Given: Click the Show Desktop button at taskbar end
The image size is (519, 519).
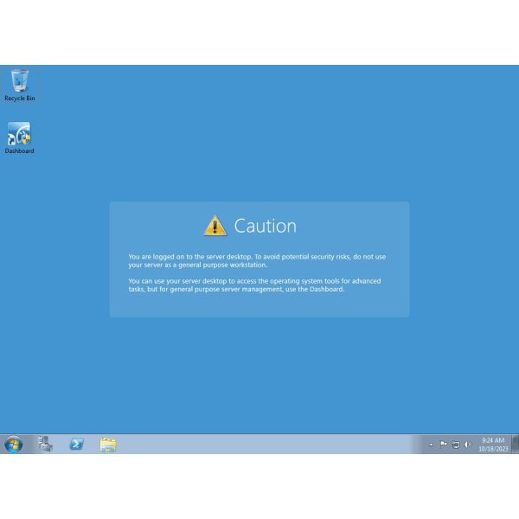Looking at the screenshot, I should pos(516,445).
